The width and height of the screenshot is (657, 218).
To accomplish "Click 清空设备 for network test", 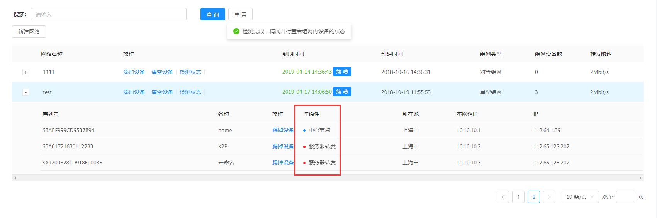I will pyautogui.click(x=162, y=92).
